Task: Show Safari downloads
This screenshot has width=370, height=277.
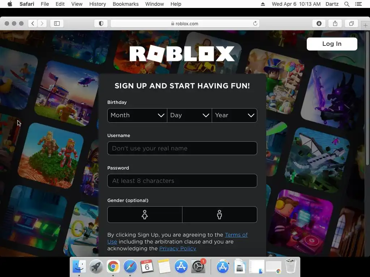Action: [319, 23]
